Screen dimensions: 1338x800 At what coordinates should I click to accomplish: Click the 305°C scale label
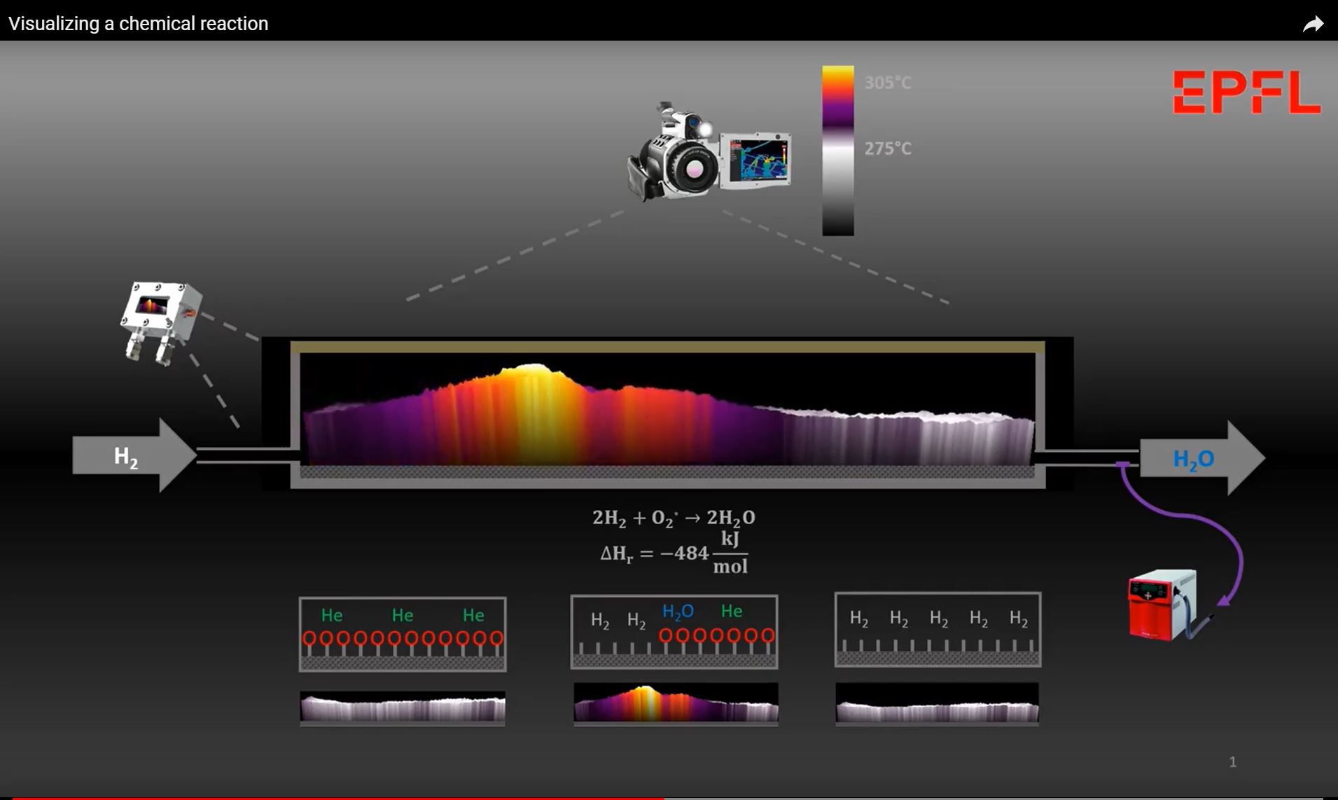click(x=887, y=83)
